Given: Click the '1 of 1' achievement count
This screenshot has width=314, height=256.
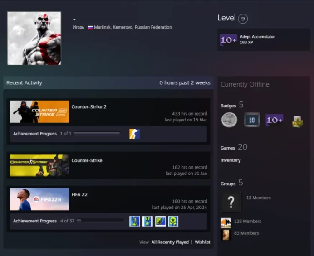Looking at the screenshot, I should [66, 134].
